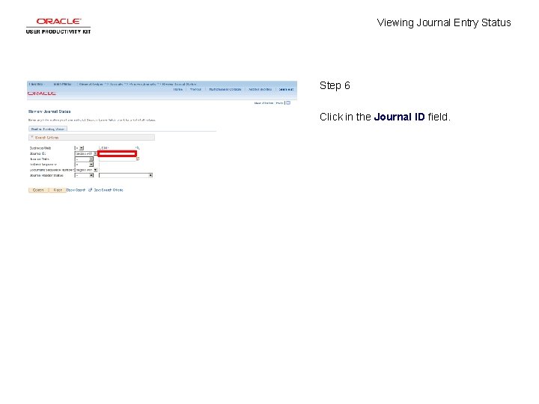Open the Main Menu
The image size is (539, 404).
pyautogui.click(x=63, y=84)
